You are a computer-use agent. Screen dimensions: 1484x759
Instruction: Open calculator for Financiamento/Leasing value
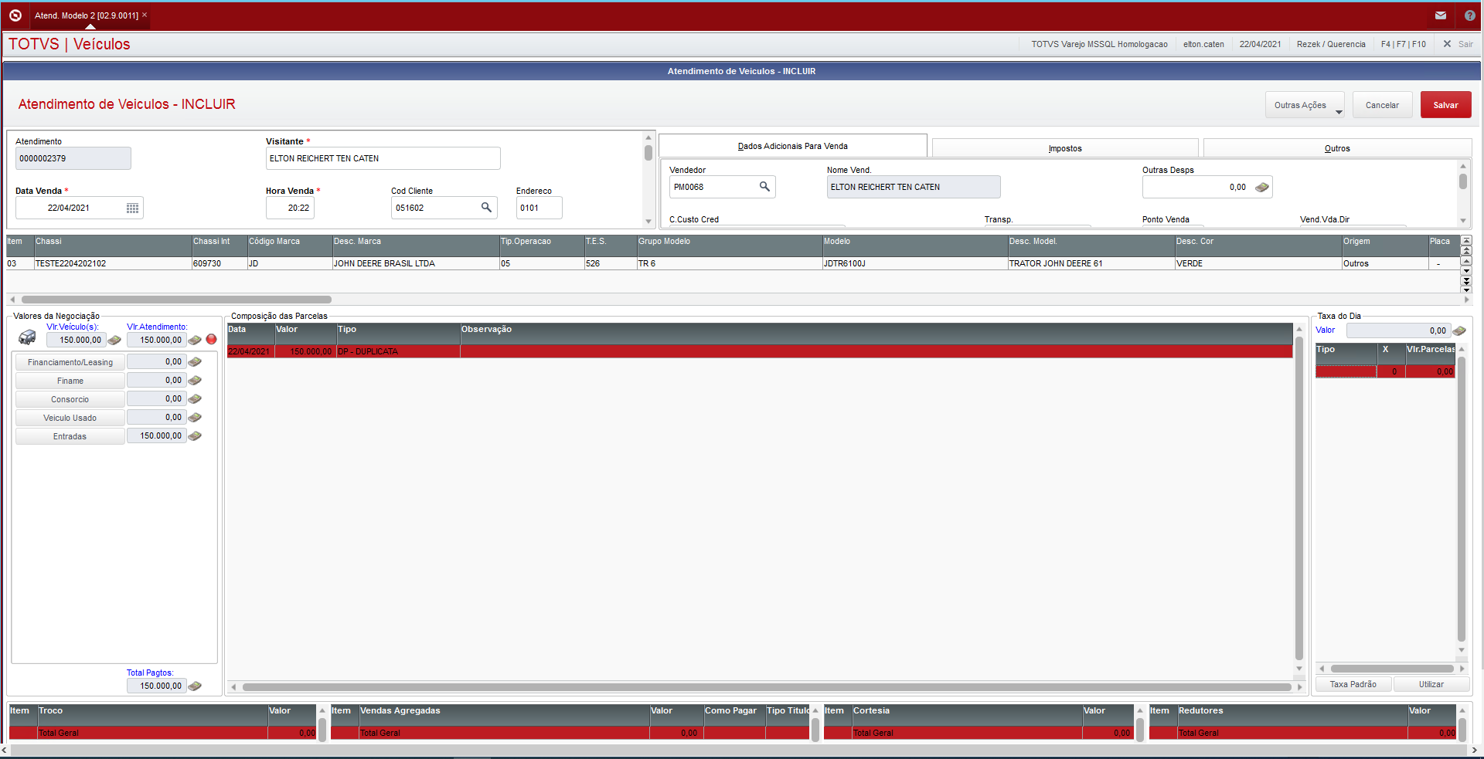pyautogui.click(x=195, y=361)
